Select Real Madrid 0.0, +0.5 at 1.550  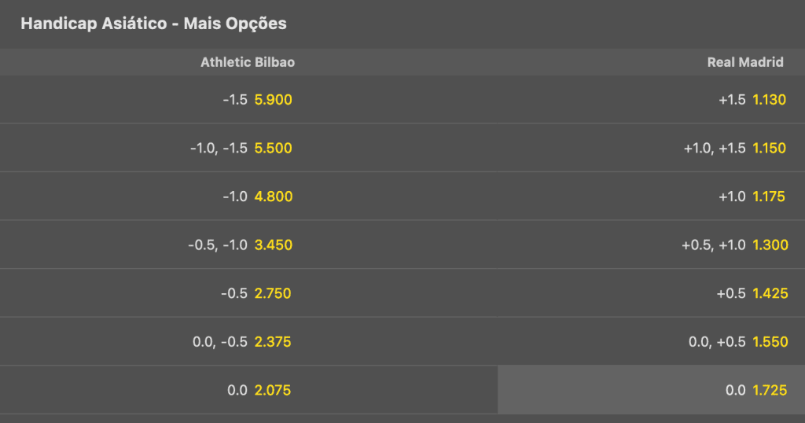(651, 341)
